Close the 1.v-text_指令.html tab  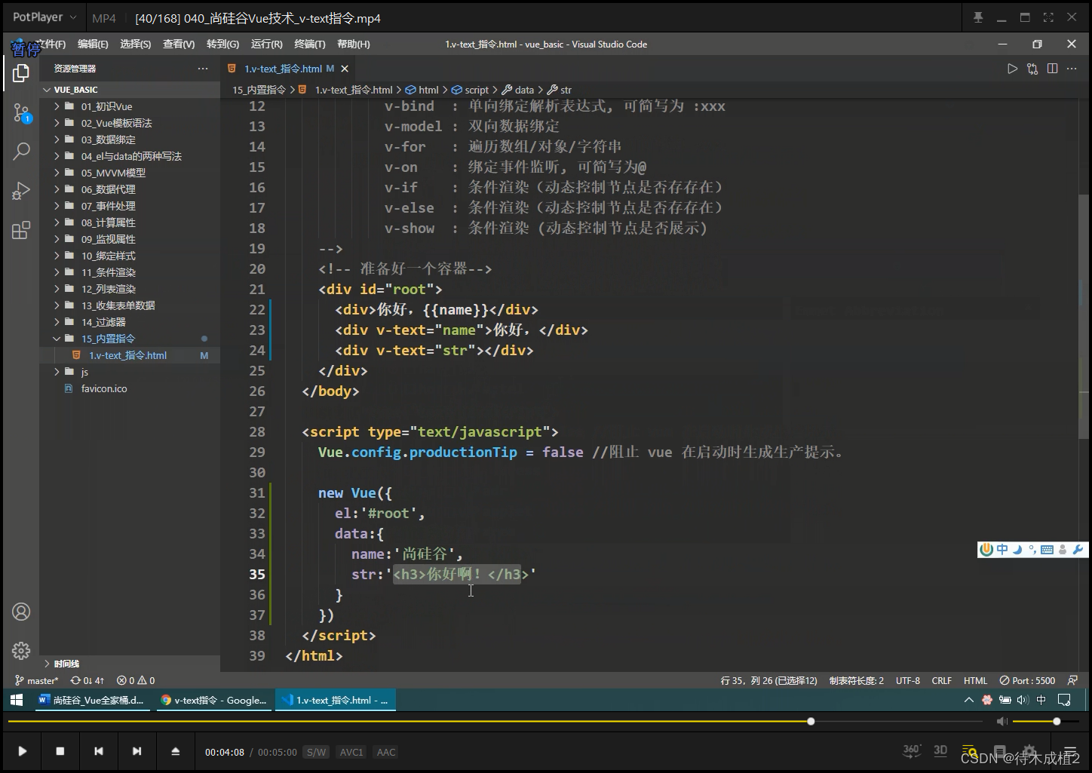[x=345, y=69]
